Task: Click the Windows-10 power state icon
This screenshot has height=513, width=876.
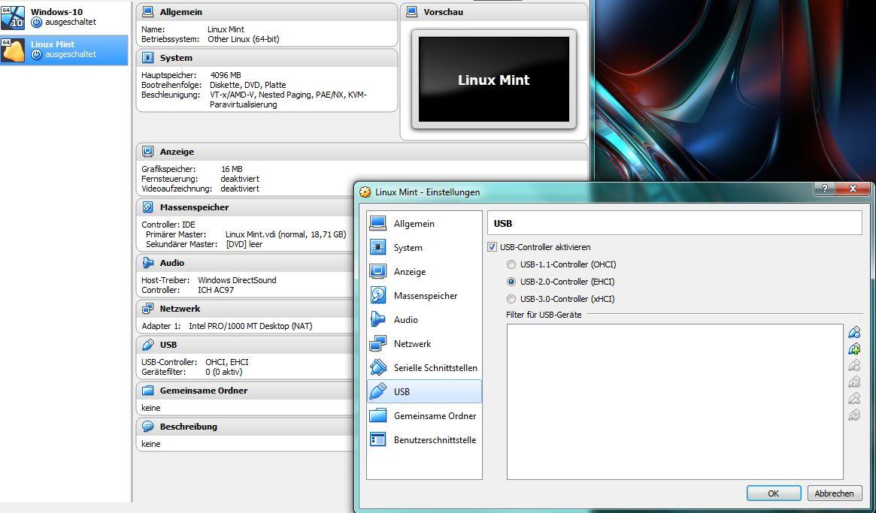Action: pos(36,23)
